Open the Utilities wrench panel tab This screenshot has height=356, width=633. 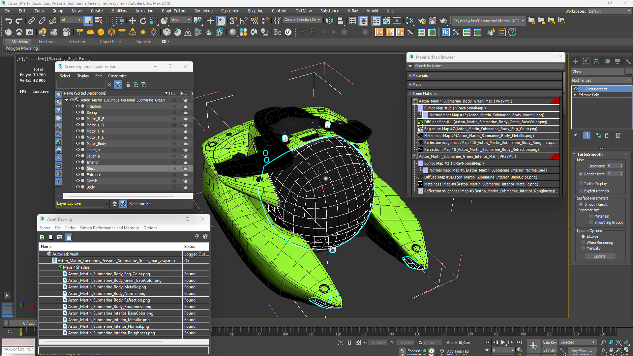(x=628, y=61)
